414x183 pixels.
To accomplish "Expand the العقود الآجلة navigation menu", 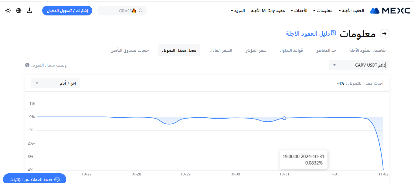I will coord(352,11).
